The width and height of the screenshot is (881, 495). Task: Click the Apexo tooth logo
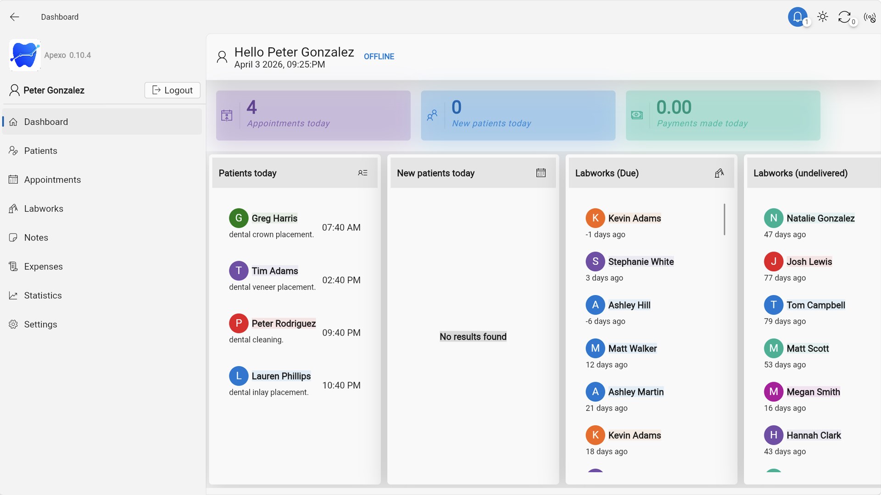pyautogui.click(x=25, y=55)
